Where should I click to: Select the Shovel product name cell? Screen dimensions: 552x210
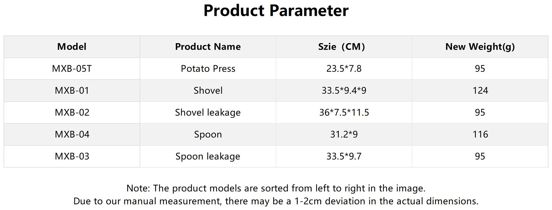(x=208, y=91)
